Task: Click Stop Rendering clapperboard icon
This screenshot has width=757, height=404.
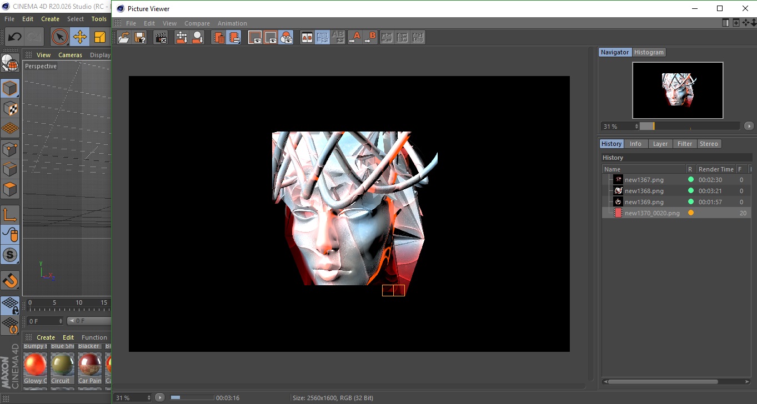Action: coord(161,38)
